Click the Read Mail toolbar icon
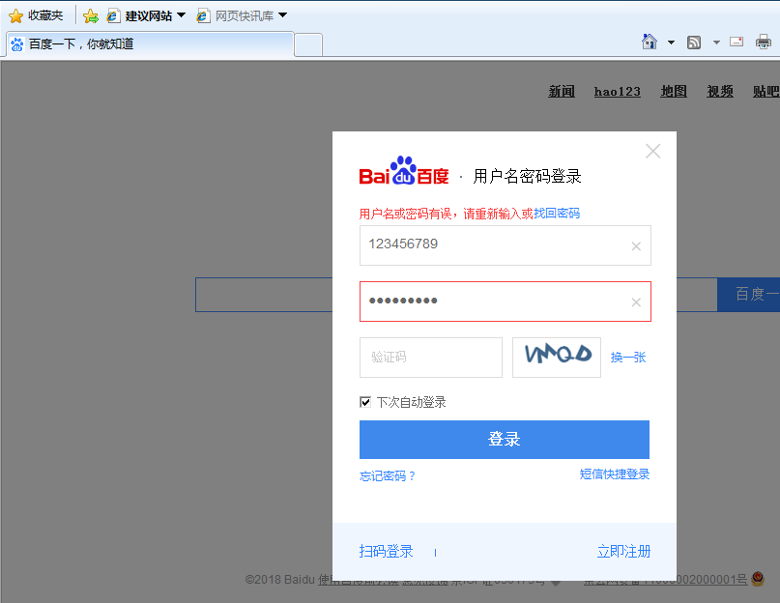This screenshot has height=603, width=780. click(737, 42)
